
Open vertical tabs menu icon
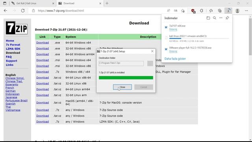(x=5, y=3)
